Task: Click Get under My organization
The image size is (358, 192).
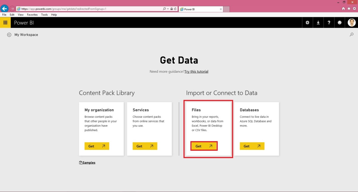Action: [x=96, y=146]
